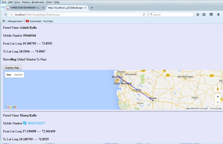Open the bookmarks list icon
The height and width of the screenshot is (144, 223).
point(204,14)
